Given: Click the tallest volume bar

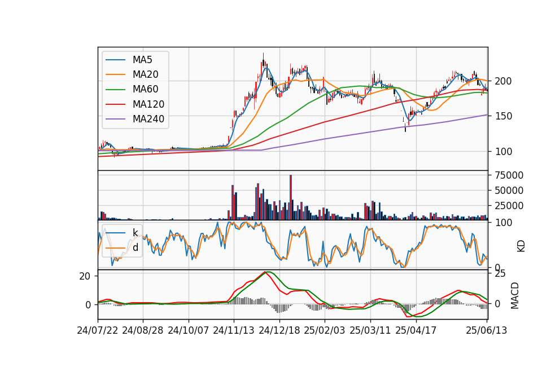Looking at the screenshot, I should coord(291,197).
